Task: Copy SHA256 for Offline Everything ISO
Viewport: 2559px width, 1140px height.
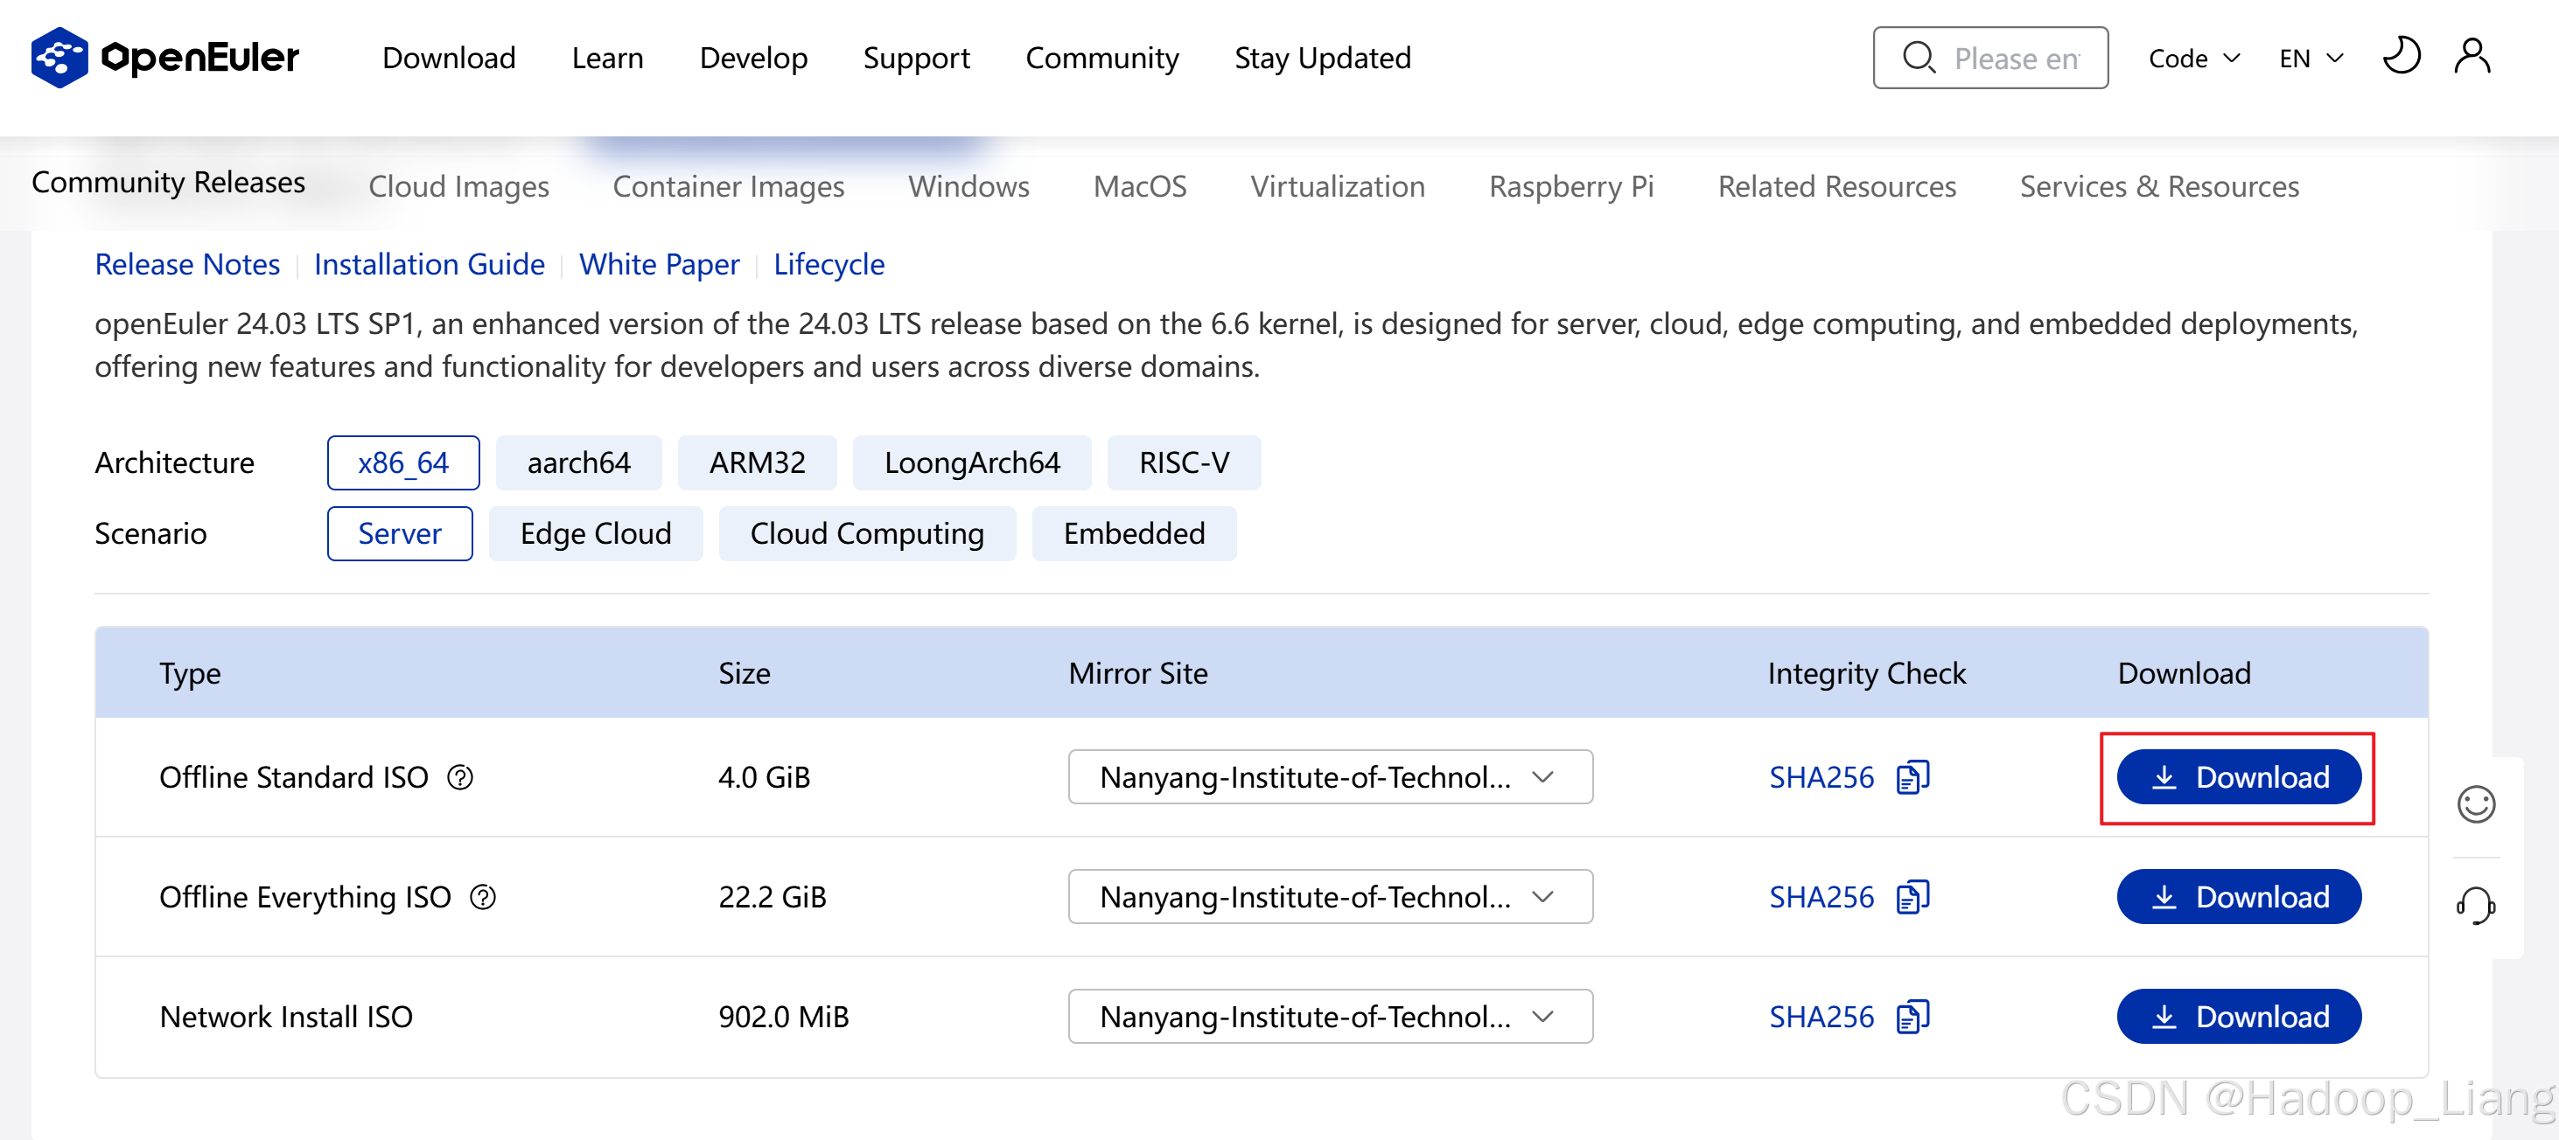Action: (x=1912, y=898)
